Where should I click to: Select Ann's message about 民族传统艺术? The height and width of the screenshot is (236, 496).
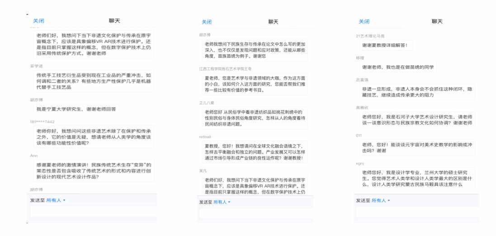[92, 171]
